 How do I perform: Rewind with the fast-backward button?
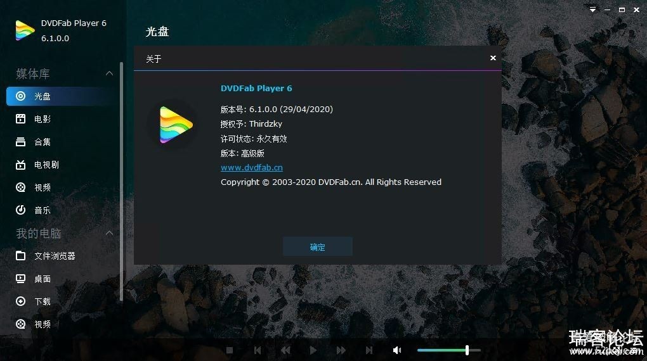tap(285, 350)
